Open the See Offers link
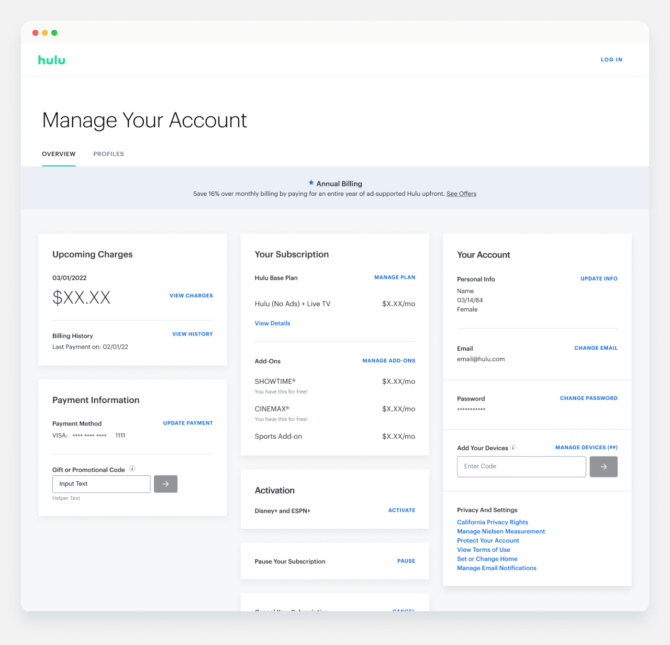 [461, 194]
